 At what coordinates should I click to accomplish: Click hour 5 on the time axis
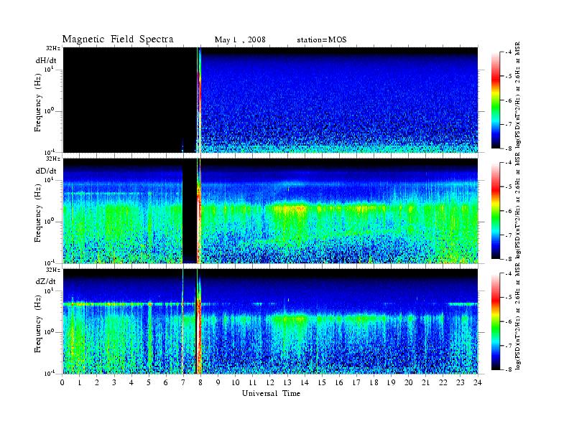coord(149,382)
